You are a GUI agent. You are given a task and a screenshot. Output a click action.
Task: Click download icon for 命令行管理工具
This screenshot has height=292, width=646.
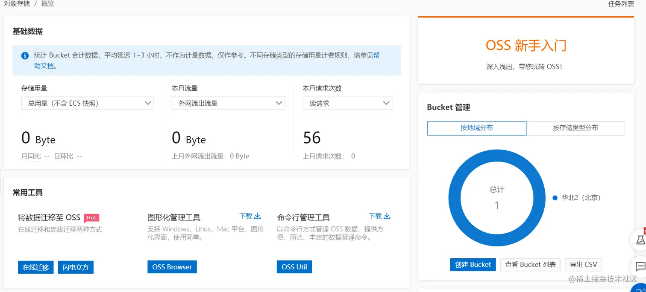point(387,216)
